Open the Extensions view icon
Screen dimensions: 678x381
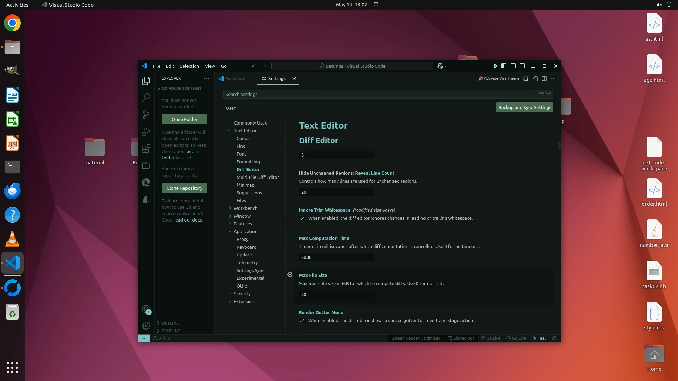tap(146, 149)
